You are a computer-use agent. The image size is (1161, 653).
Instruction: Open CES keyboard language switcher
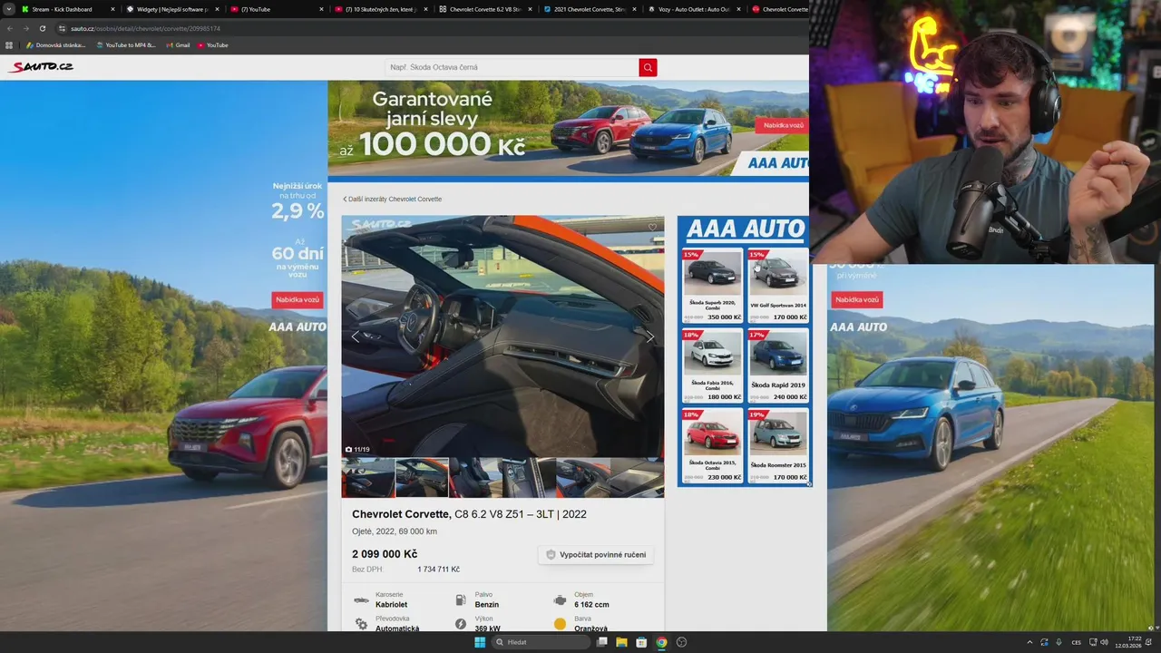coord(1076,642)
